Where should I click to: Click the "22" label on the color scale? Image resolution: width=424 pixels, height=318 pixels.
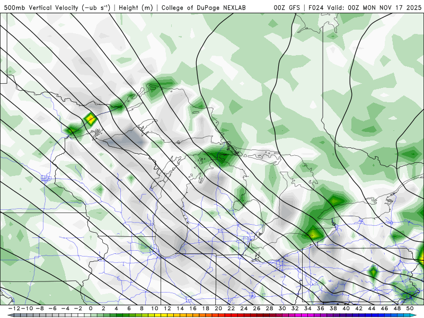click(x=231, y=308)
